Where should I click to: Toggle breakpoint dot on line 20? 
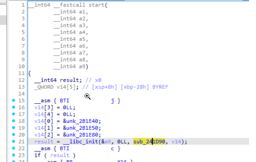[x=14, y=134]
